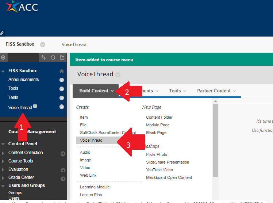The width and height of the screenshot is (273, 203).
Task: Click the empty-content icon next to VoiceThread sidebar link
Action: pos(35,106)
